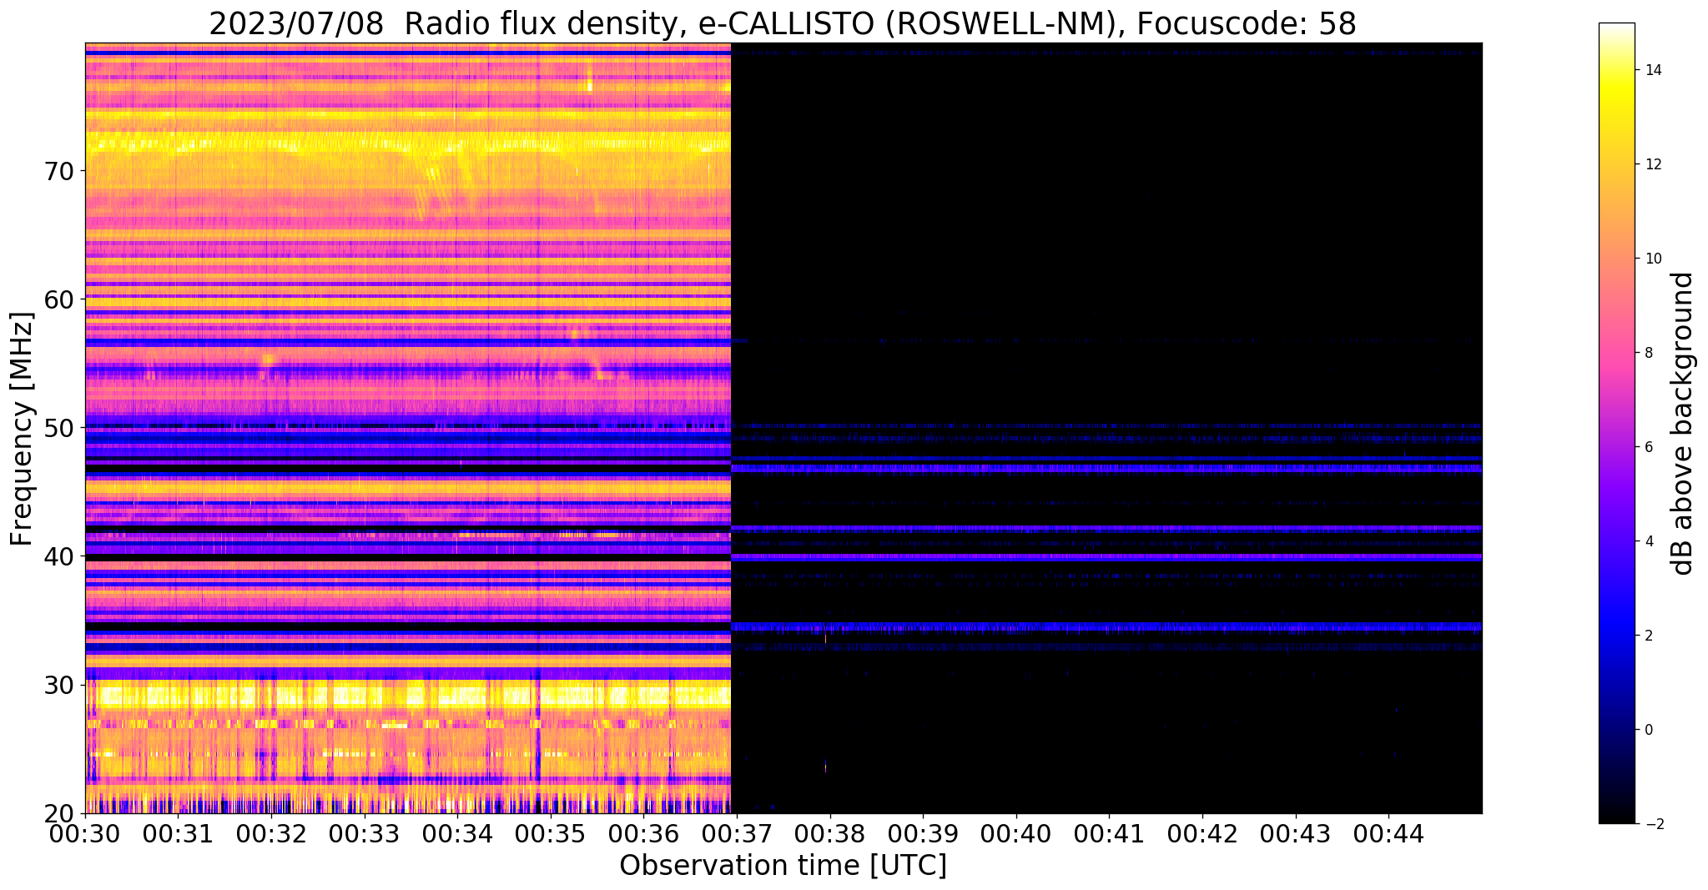Click the 00:38 time tick label
Image resolution: width=1708 pixels, height=890 pixels.
pos(830,833)
